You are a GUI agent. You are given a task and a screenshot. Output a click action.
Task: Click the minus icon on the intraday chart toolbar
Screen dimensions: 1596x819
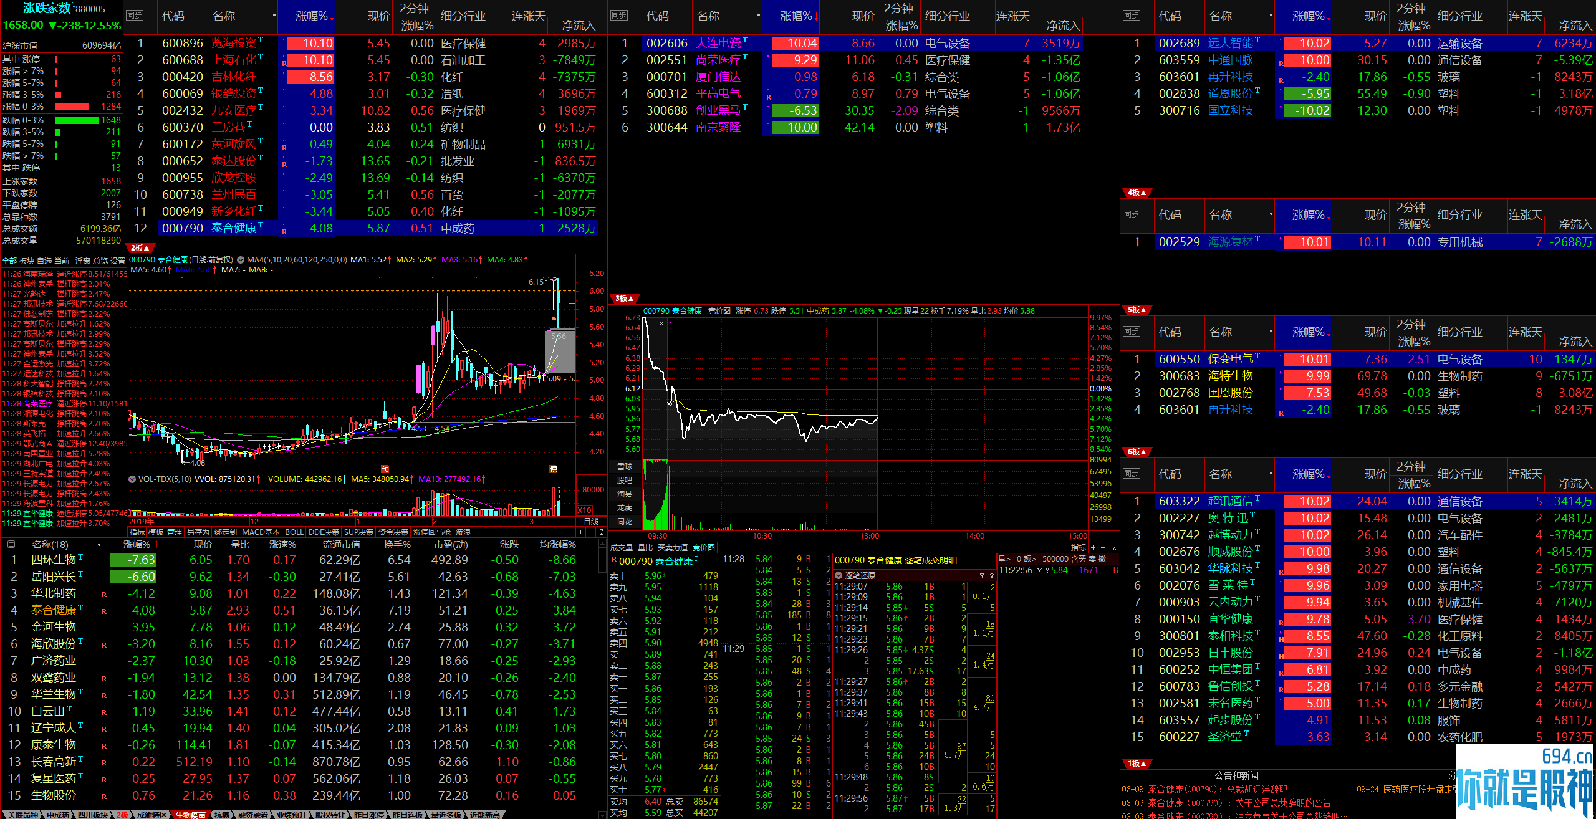click(1103, 547)
